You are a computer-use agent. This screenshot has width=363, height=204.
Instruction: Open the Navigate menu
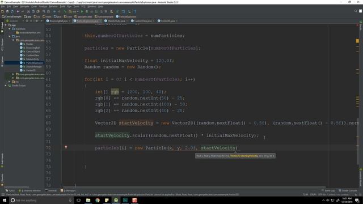(24, 6)
